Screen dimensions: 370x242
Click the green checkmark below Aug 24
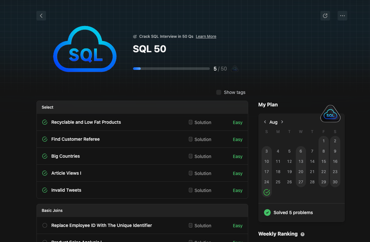pyautogui.click(x=267, y=192)
